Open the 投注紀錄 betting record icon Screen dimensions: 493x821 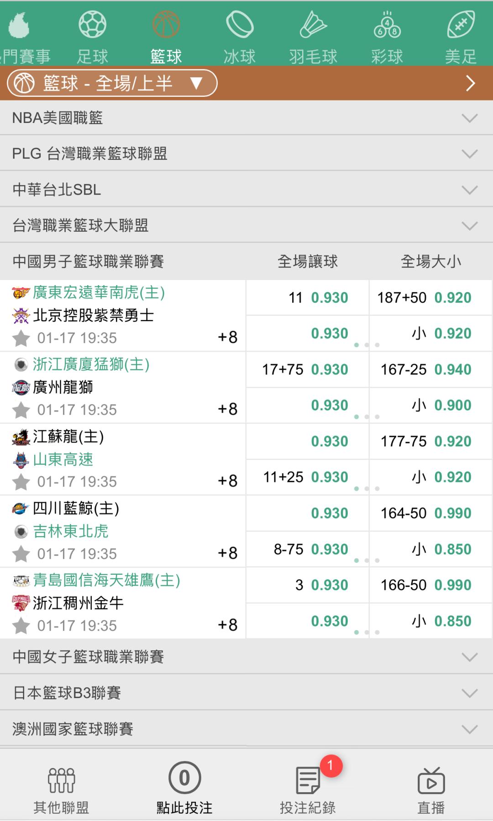308,780
